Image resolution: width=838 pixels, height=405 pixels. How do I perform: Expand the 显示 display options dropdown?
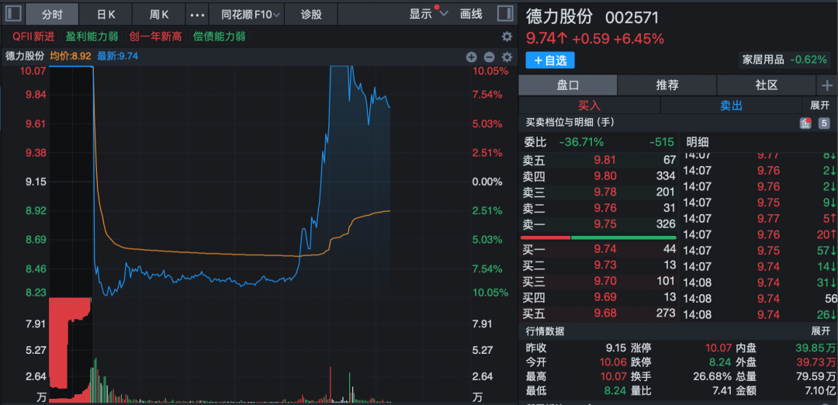[429, 14]
